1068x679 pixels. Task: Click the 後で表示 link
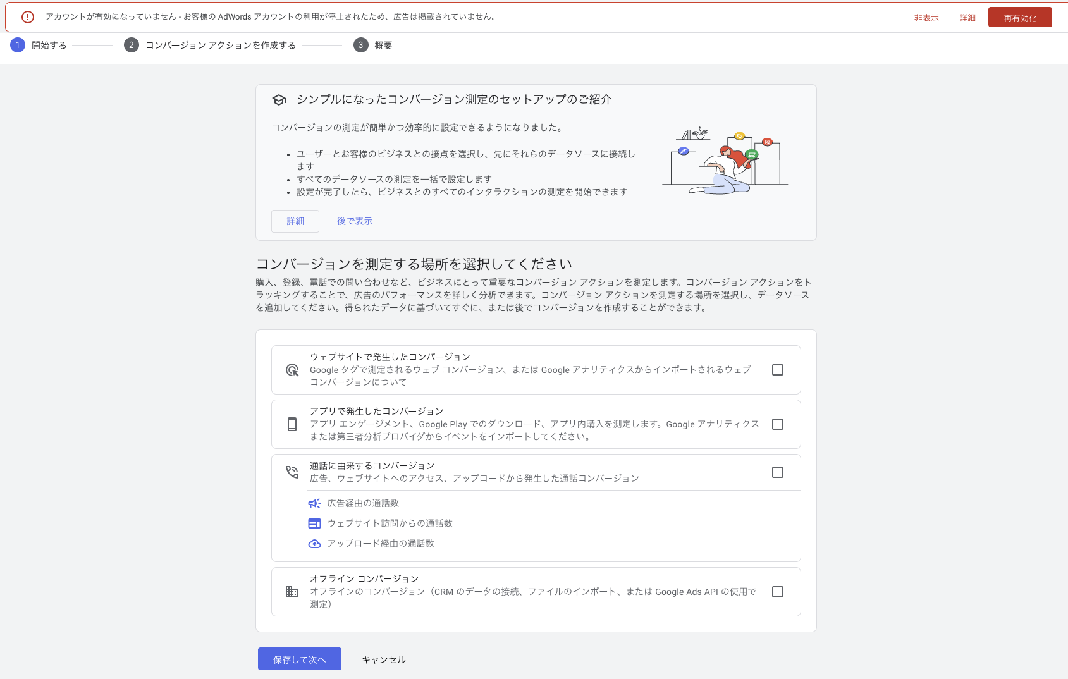[355, 221]
